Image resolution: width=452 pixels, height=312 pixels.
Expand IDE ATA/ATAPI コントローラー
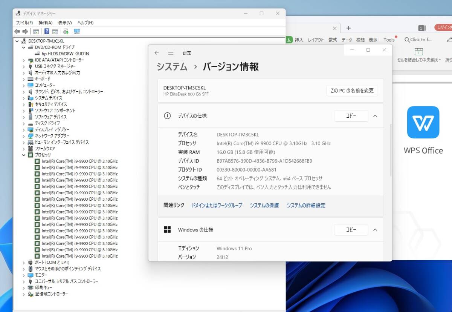[x=24, y=60]
